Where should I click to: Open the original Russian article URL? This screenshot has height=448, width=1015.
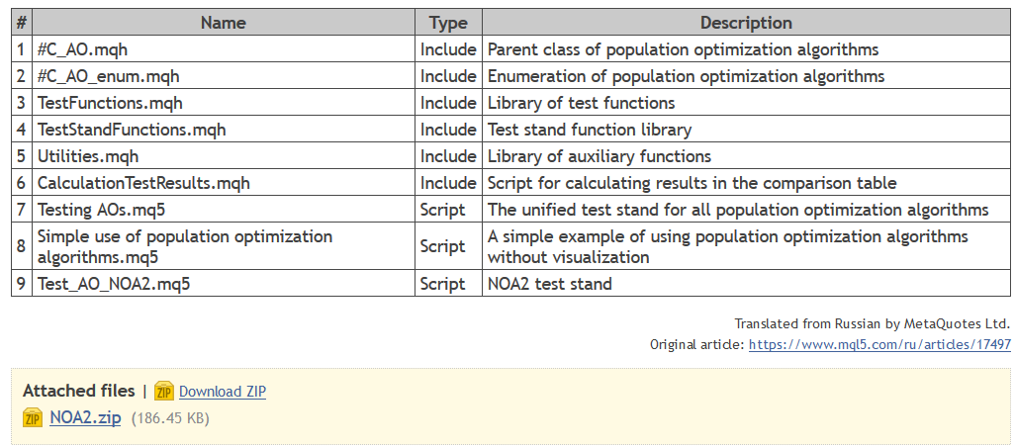coord(879,345)
